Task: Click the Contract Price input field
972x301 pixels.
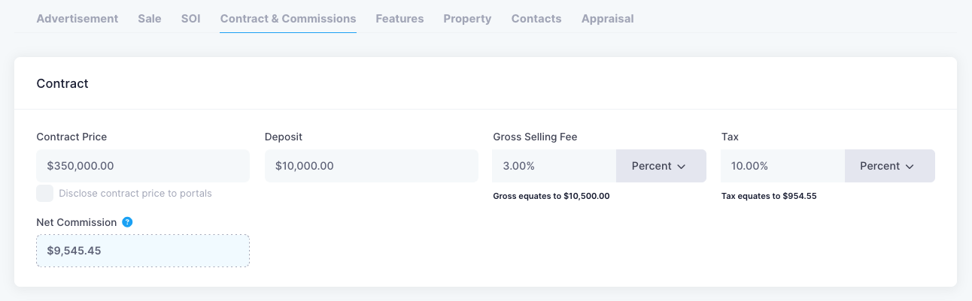Action: click(143, 166)
